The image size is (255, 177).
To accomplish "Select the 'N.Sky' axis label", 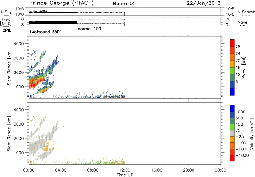I will coord(6,12).
